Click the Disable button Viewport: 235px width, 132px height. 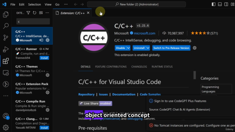pos(120,48)
